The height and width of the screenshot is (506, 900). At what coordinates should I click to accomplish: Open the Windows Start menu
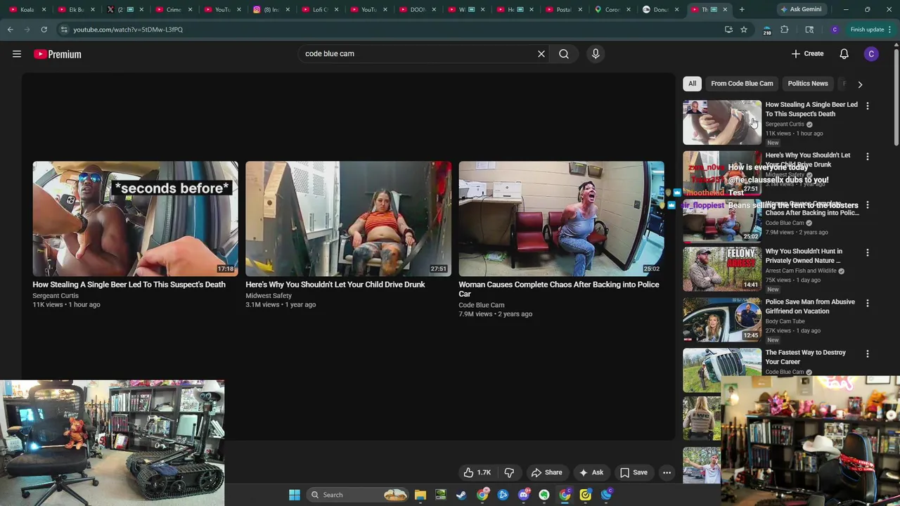tap(295, 495)
